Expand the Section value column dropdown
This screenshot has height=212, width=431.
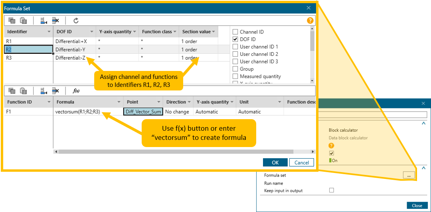[214, 32]
